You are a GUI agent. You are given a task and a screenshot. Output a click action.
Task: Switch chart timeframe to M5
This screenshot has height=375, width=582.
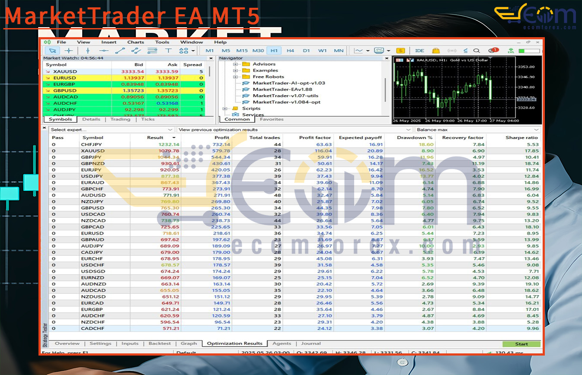226,51
